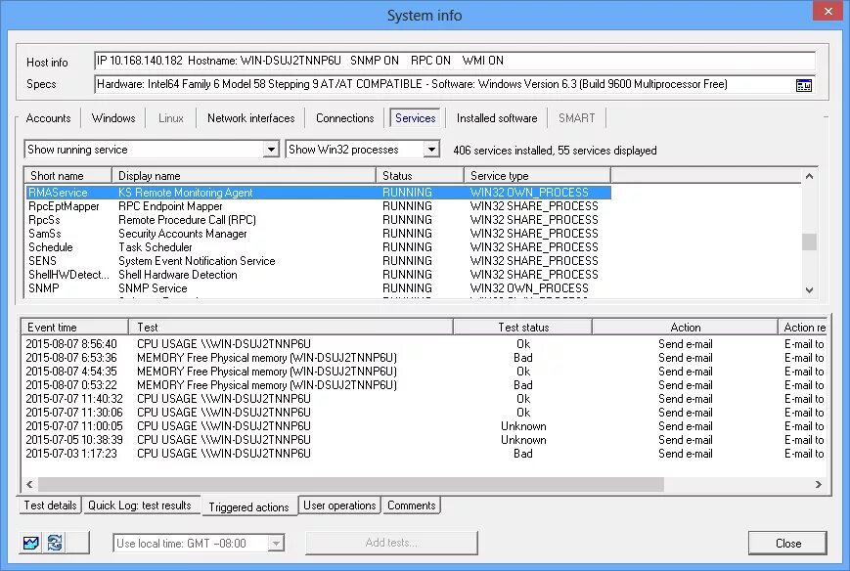The width and height of the screenshot is (850, 571).
Task: Sort services by Display name column
Action: (x=244, y=176)
